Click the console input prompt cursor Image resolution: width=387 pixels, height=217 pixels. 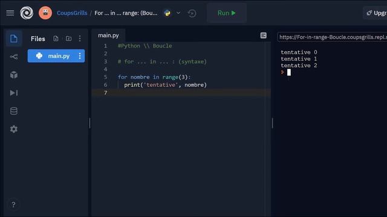click(x=289, y=72)
